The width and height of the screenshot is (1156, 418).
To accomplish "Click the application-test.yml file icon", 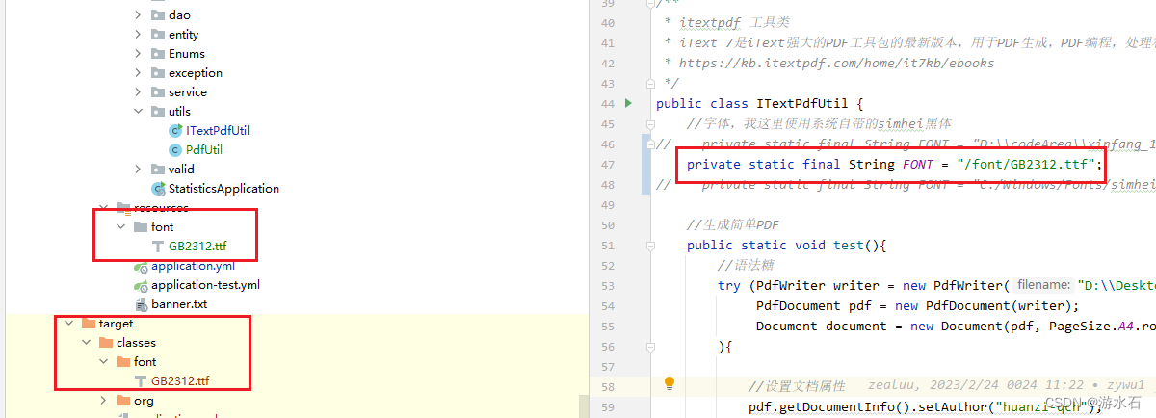I will (141, 285).
